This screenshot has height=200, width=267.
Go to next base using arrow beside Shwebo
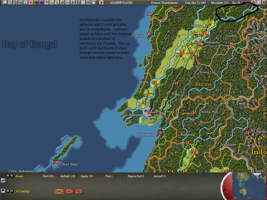pos(12,176)
